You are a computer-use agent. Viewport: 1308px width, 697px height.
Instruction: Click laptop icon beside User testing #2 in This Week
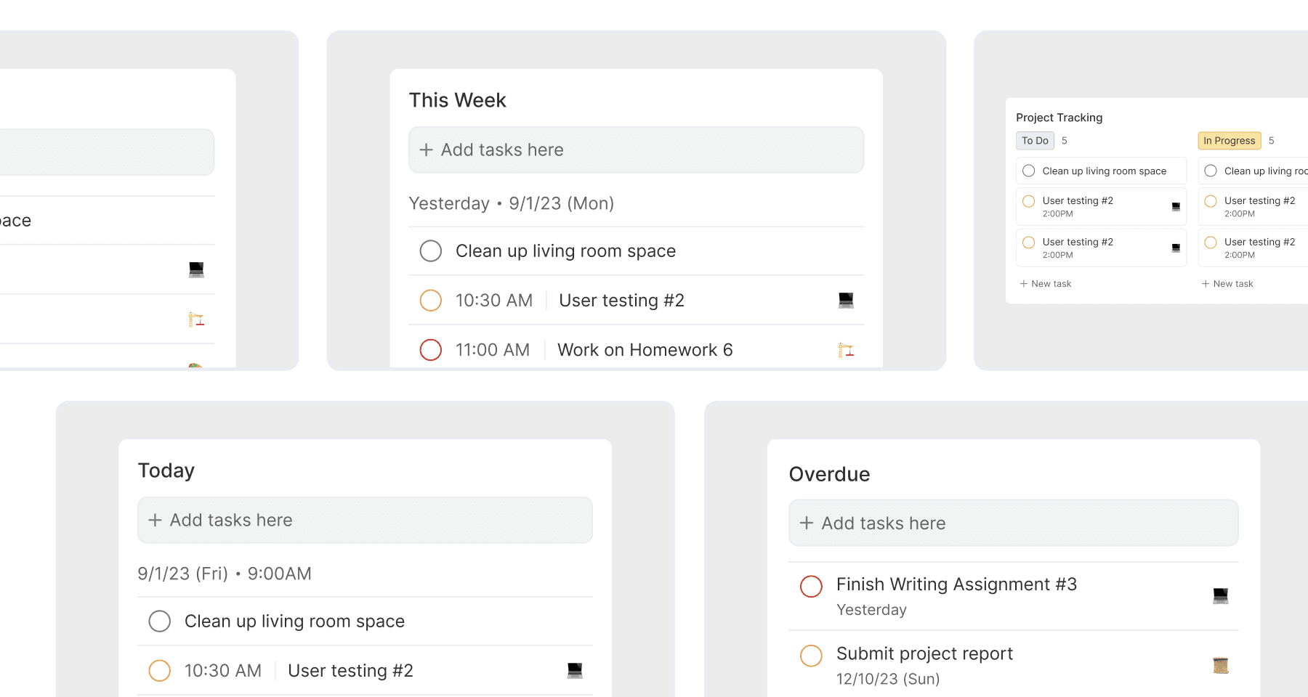[846, 300]
